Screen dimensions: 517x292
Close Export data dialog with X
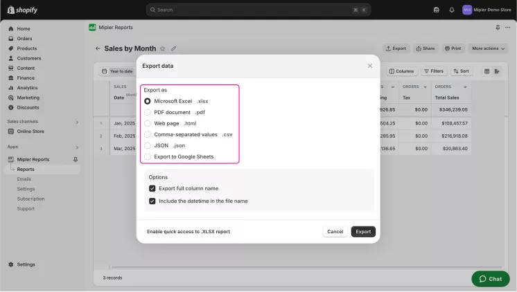[x=370, y=66]
